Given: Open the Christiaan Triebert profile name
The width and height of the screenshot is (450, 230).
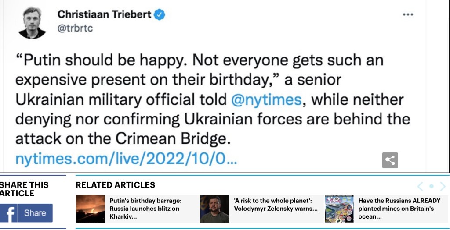Looking at the screenshot, I should 104,14.
